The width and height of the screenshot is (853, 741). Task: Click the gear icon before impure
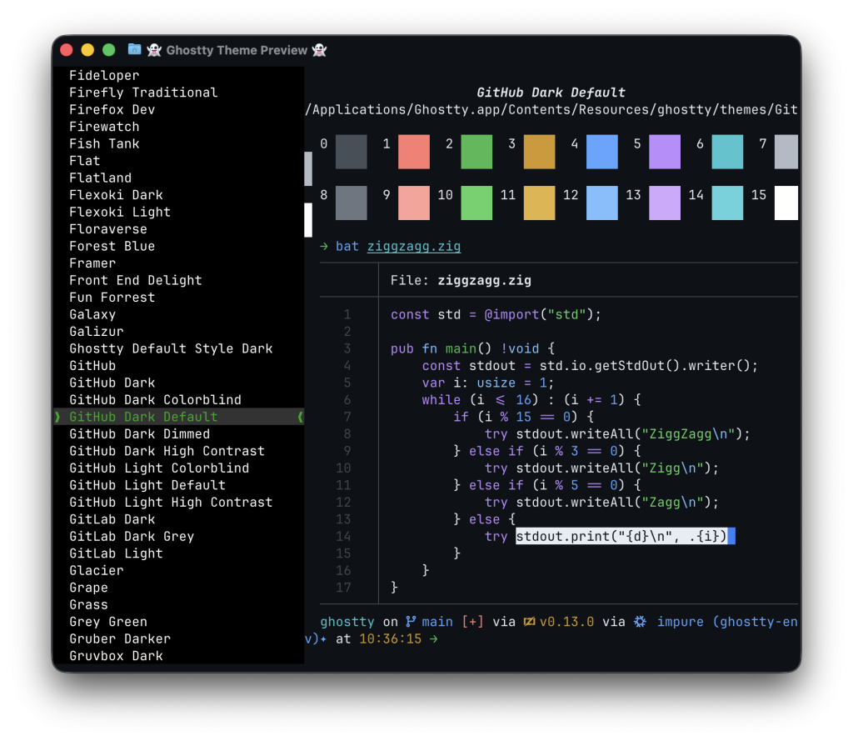[x=641, y=622]
